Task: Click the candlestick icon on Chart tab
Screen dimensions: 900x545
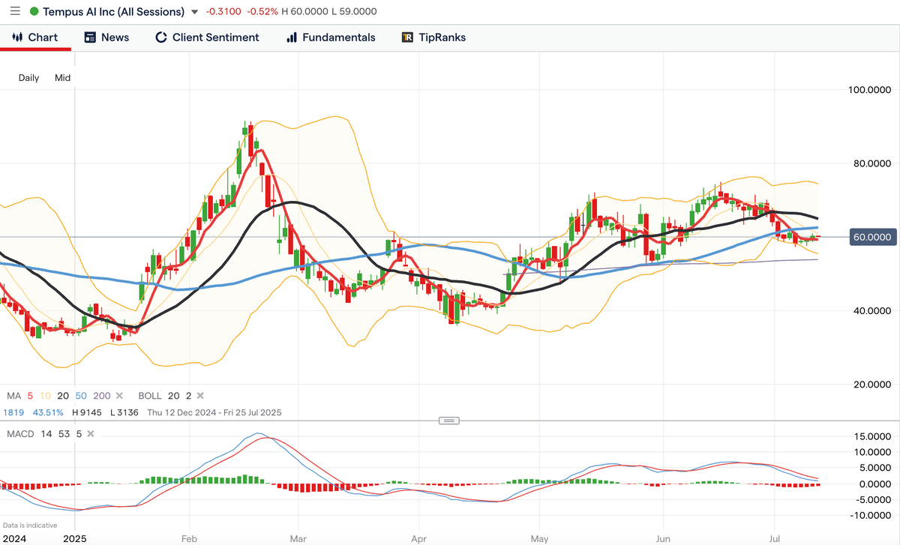Action: click(17, 37)
